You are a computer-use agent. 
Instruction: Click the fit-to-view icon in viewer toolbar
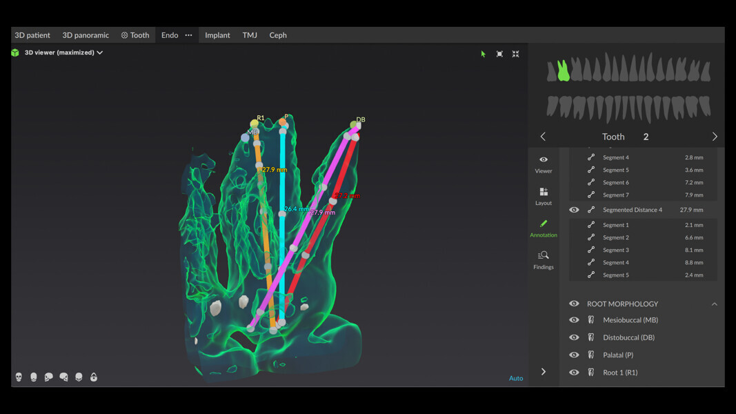coord(499,54)
